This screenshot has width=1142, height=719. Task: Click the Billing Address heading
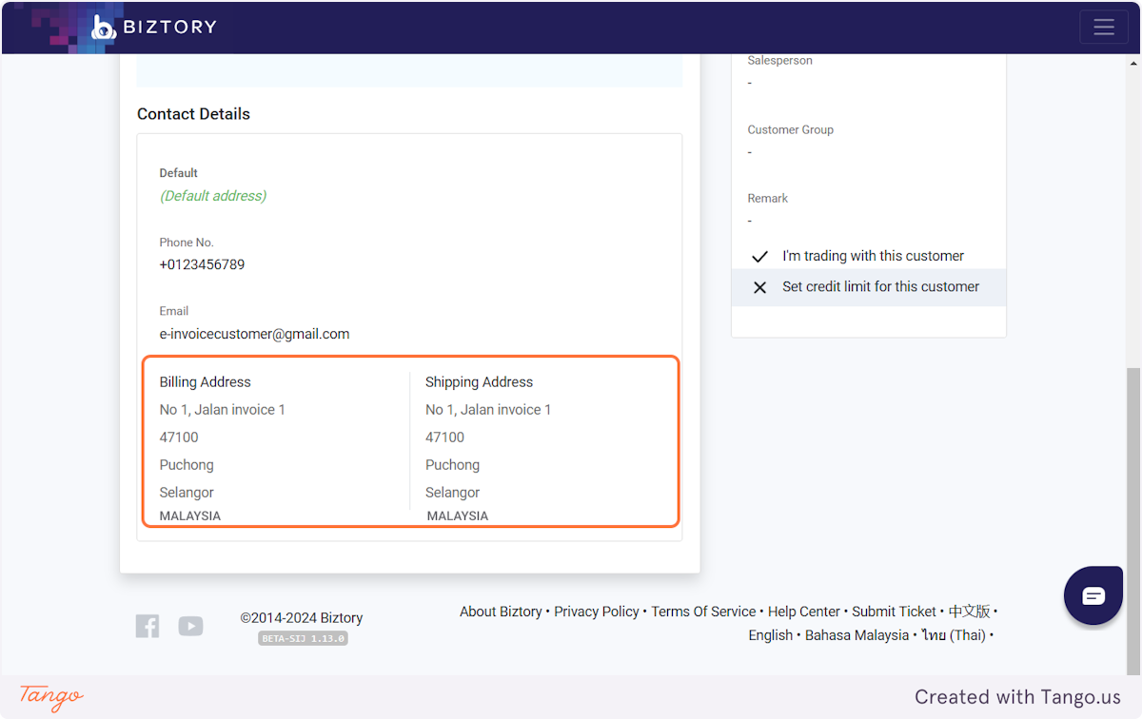(x=206, y=382)
